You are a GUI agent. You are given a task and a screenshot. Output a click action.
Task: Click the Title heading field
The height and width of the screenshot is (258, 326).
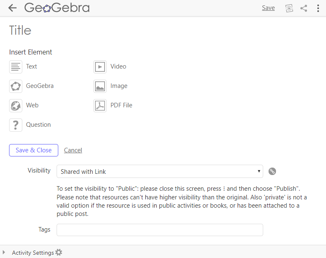coord(20,30)
